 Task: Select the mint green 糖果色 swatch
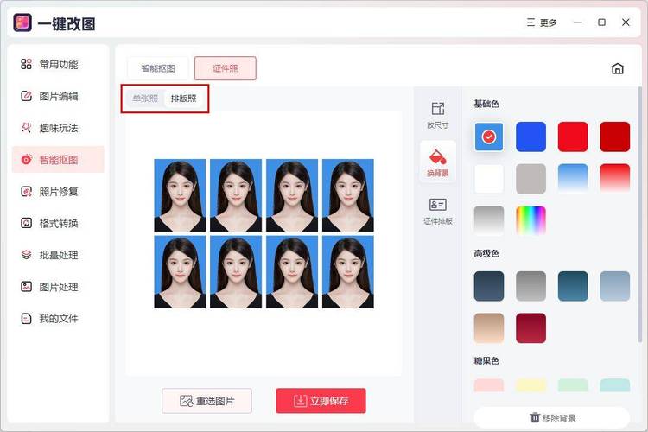(573, 385)
